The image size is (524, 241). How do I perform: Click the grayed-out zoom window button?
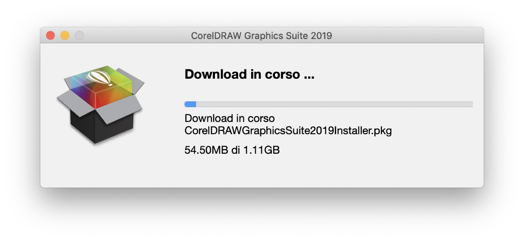click(x=79, y=35)
